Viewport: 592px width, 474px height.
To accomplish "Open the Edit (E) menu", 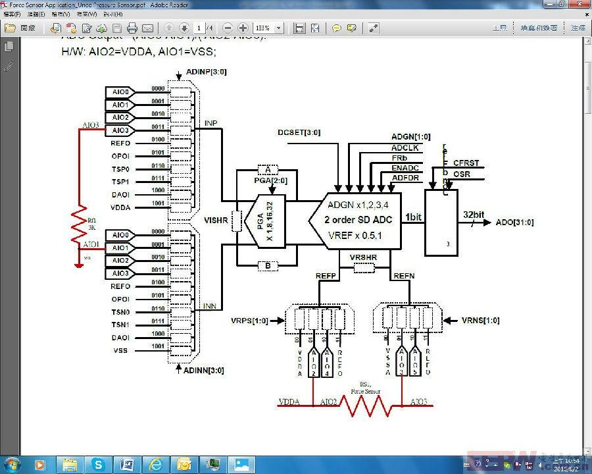I will point(36,14).
